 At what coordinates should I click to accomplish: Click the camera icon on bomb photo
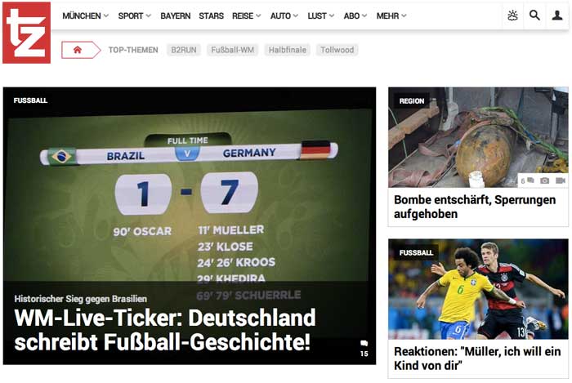coord(545,180)
